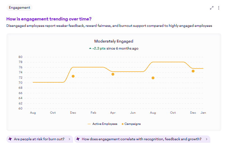Screen dimensions: 228x145
Task: Click chevron on the engagement correlation suggestion
Action: (207, 139)
